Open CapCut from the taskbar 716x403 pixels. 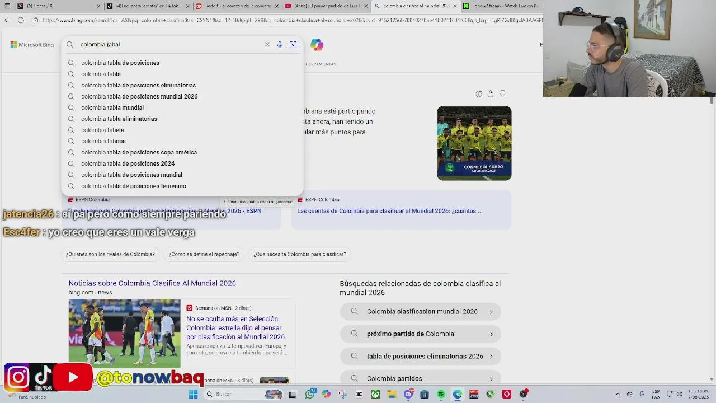click(359, 394)
